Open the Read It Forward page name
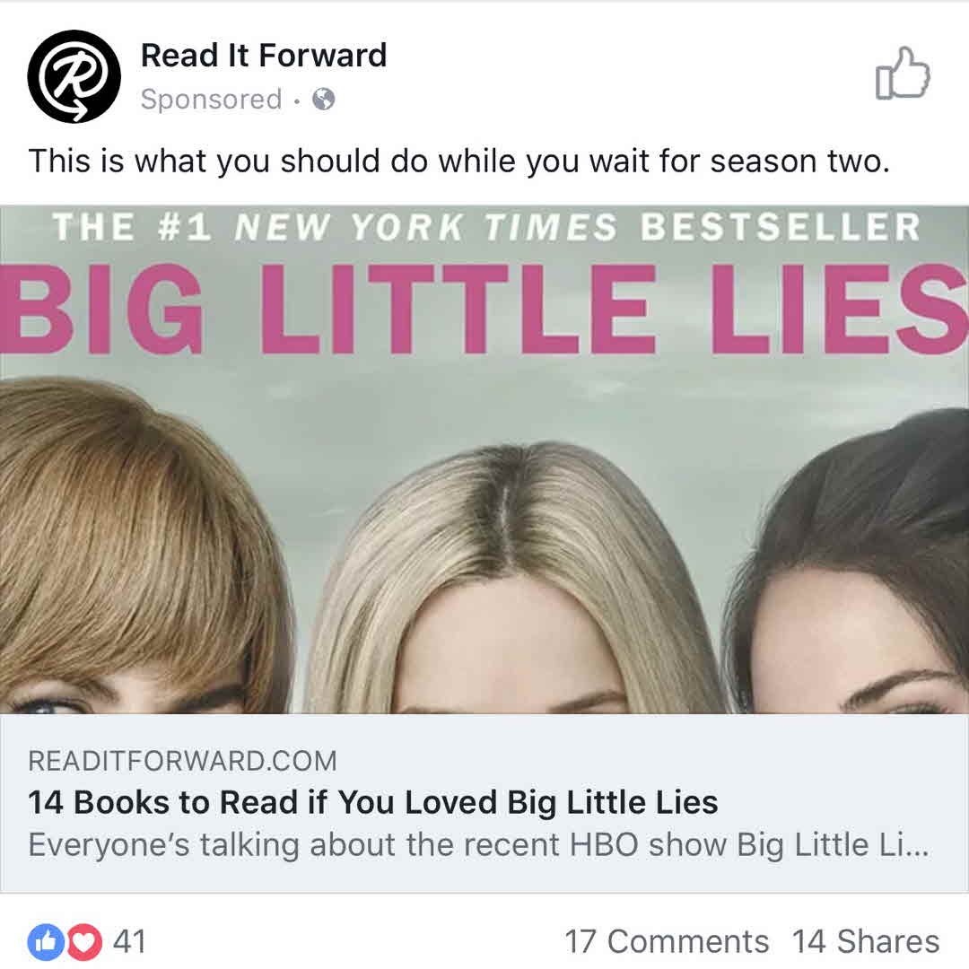Image resolution: width=969 pixels, height=969 pixels. 264,55
